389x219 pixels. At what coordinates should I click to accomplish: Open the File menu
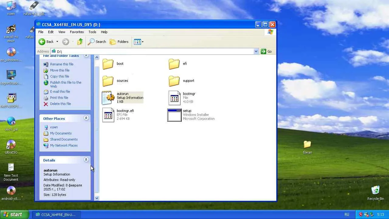tap(41, 32)
